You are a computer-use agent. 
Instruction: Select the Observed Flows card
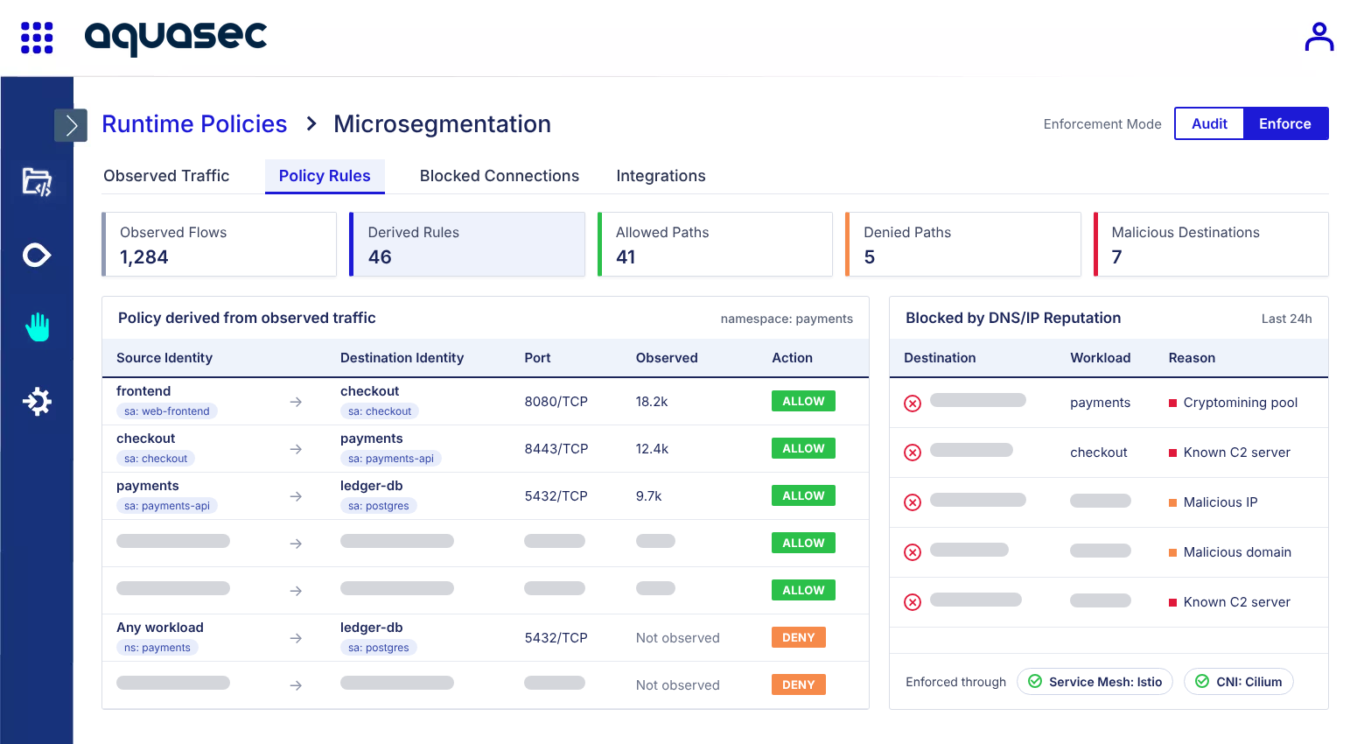[x=219, y=244]
